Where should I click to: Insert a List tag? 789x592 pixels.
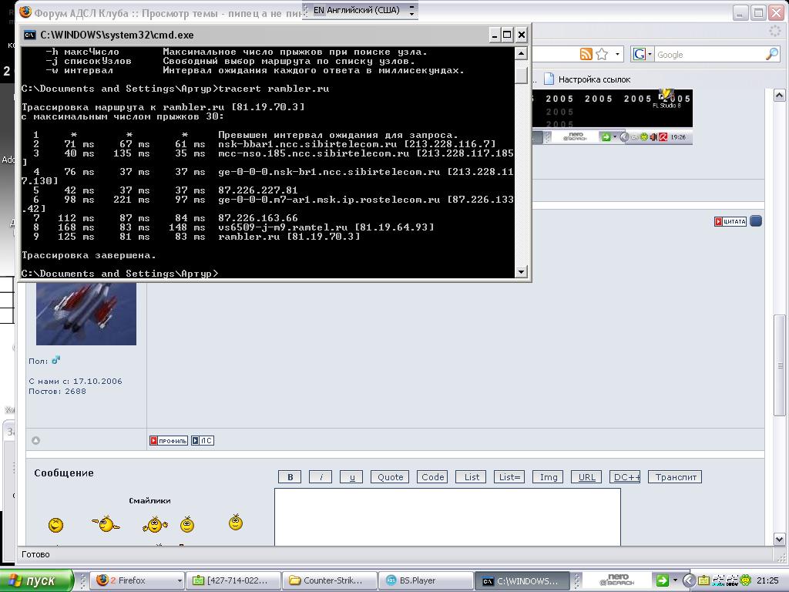click(472, 476)
